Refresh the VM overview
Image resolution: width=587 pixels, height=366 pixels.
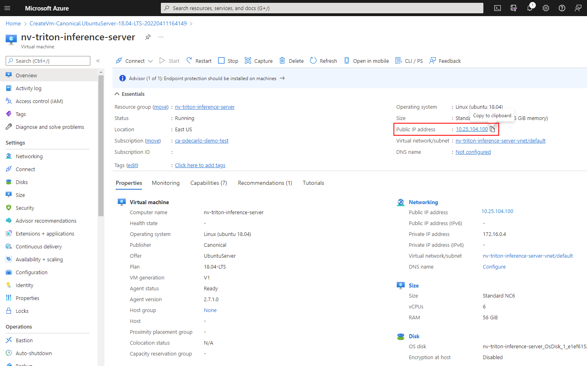(x=323, y=61)
